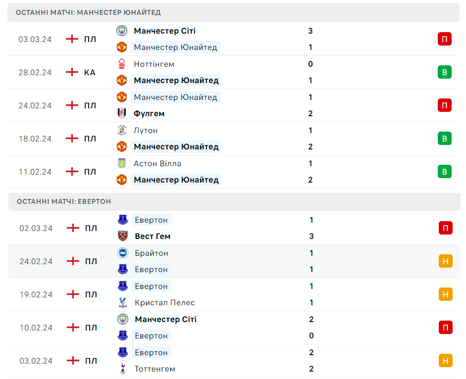Select the Останні матчі: Евертон header
The height and width of the screenshot is (379, 466).
tap(63, 201)
